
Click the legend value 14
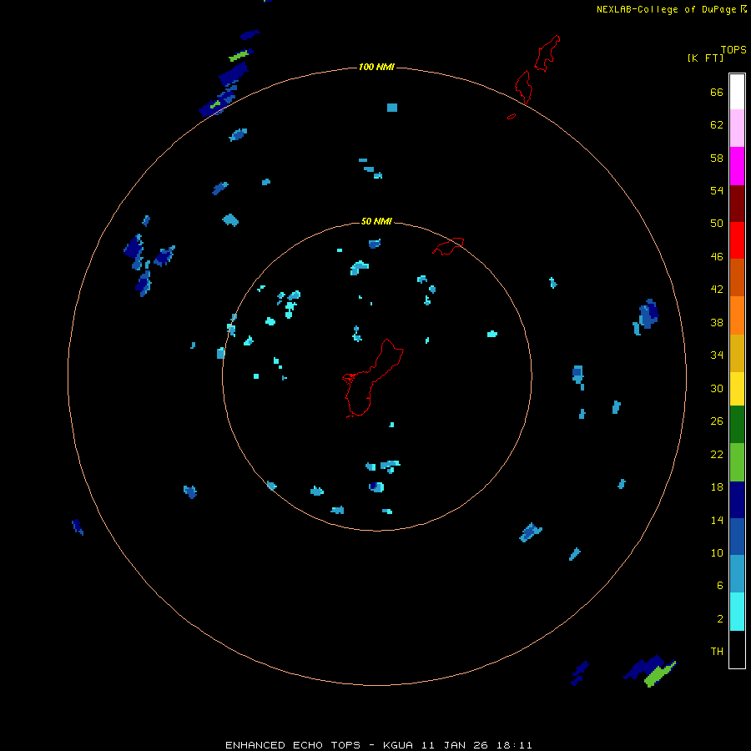tap(717, 520)
